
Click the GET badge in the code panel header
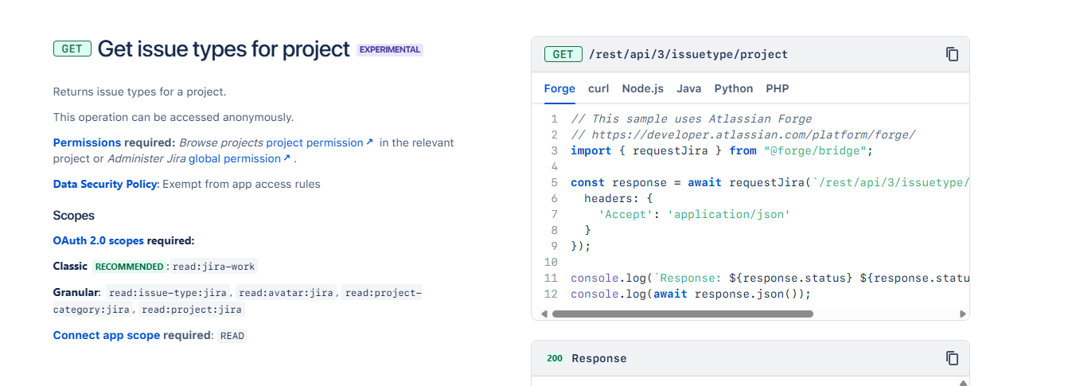[563, 54]
